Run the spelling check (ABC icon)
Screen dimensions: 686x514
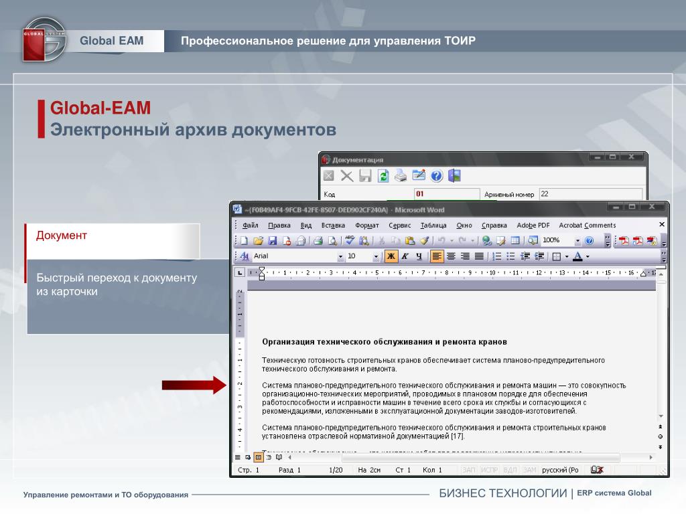(350, 240)
